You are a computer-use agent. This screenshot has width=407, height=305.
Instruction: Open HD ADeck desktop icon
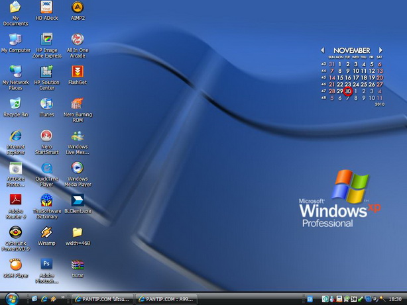pos(46,7)
